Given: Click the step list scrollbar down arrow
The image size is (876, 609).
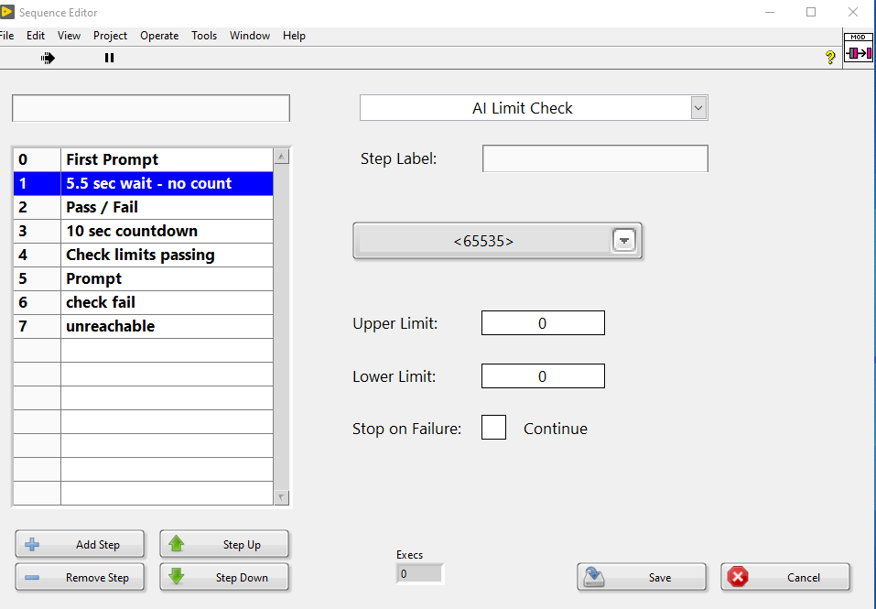Looking at the screenshot, I should pos(282,495).
